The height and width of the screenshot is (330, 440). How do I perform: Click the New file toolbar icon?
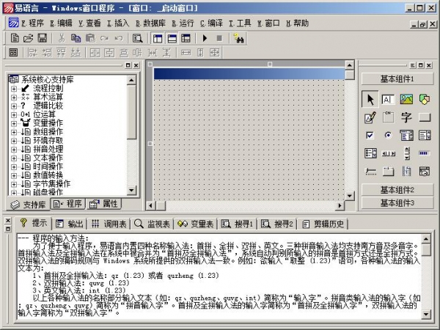tap(15, 38)
